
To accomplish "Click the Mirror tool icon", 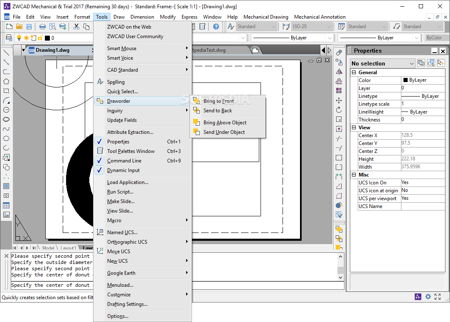I will pyautogui.click(x=339, y=72).
